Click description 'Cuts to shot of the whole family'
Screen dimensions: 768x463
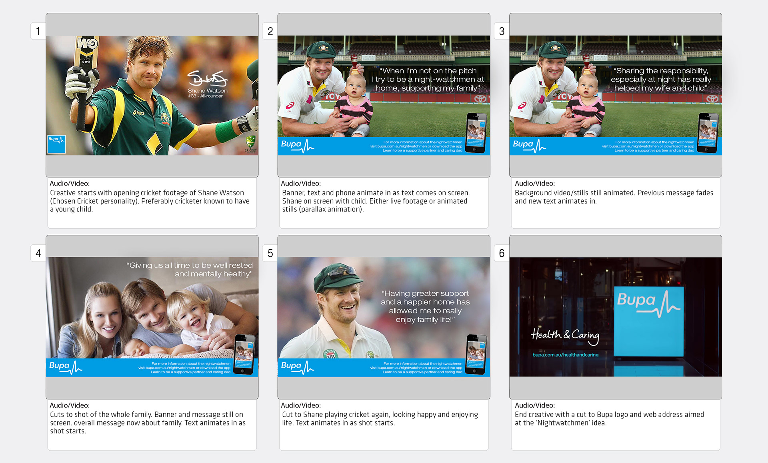(x=148, y=423)
